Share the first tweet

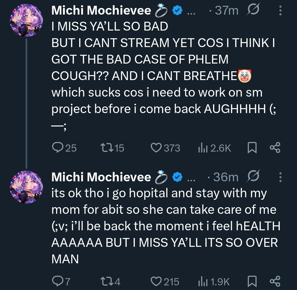[275, 148]
